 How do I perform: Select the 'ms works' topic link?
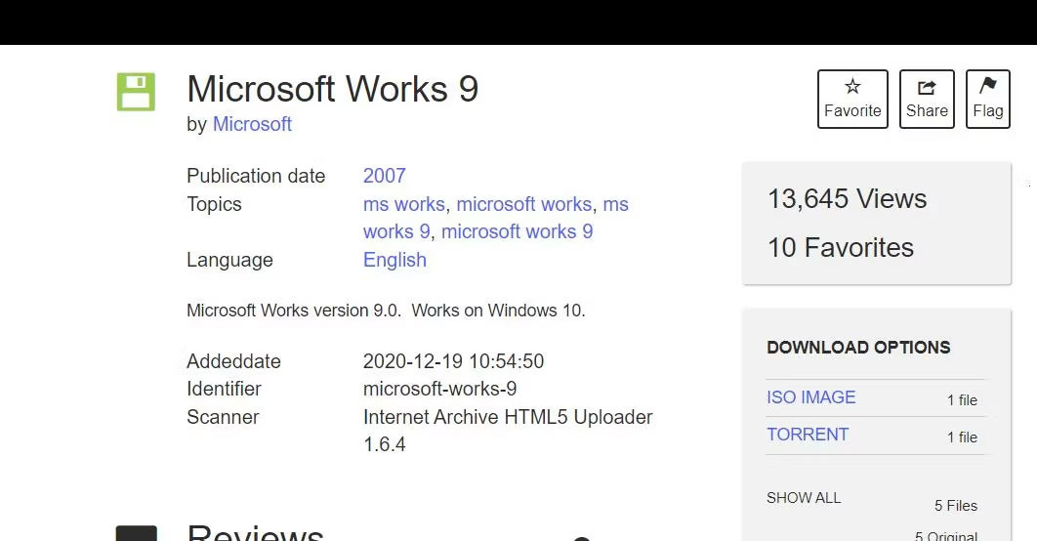click(x=403, y=204)
